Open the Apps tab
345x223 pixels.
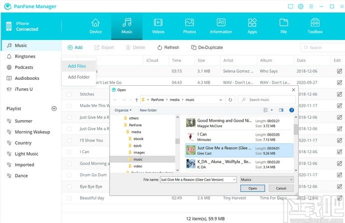coord(252,26)
